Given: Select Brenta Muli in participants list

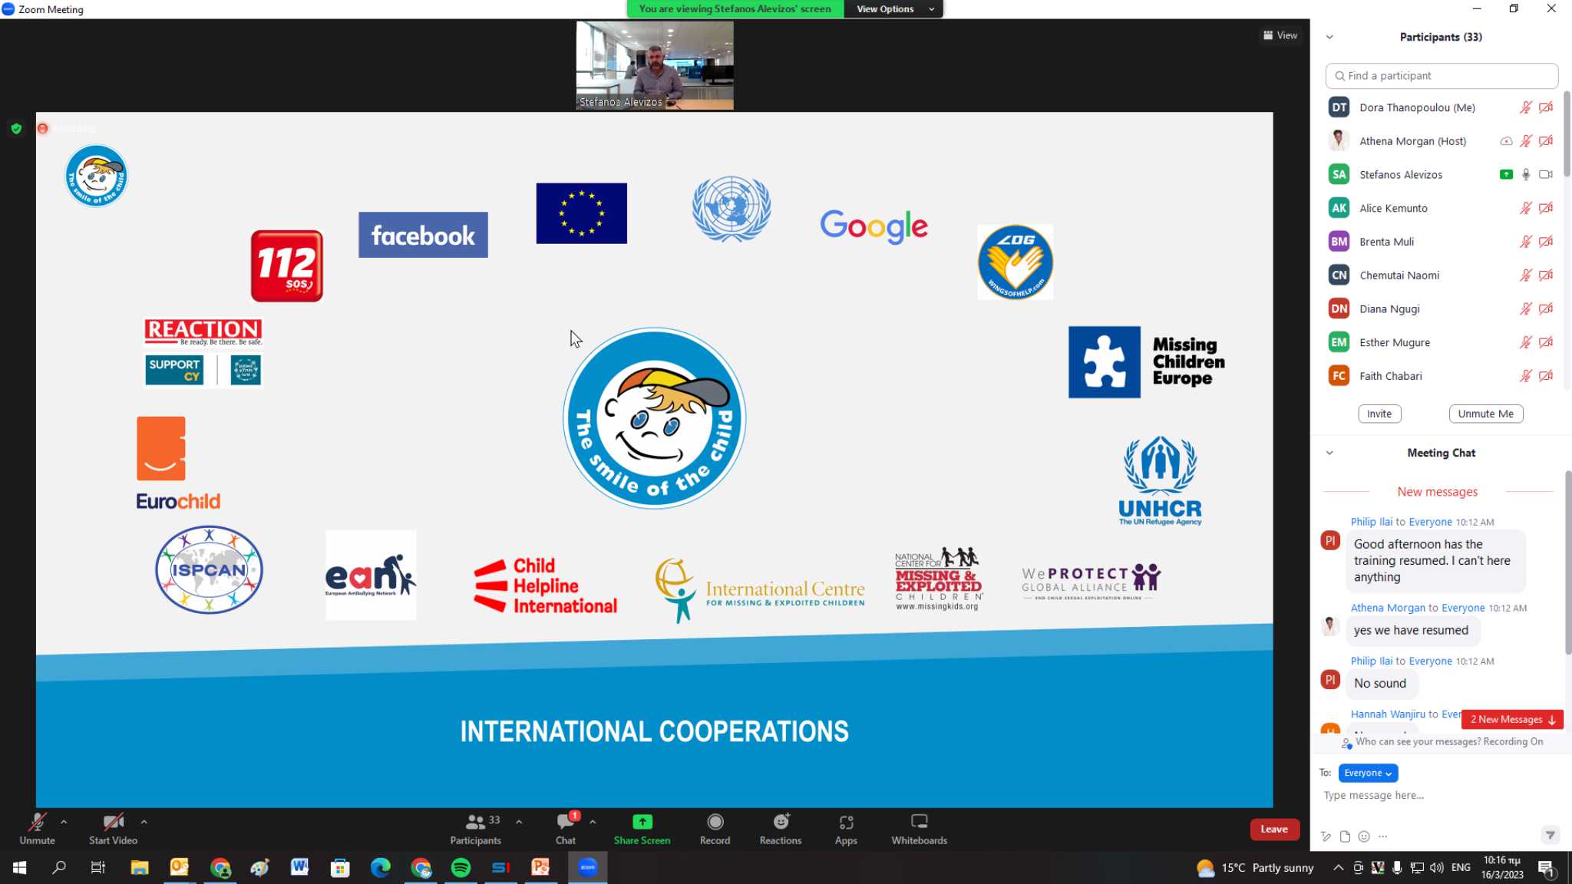Looking at the screenshot, I should [1441, 242].
